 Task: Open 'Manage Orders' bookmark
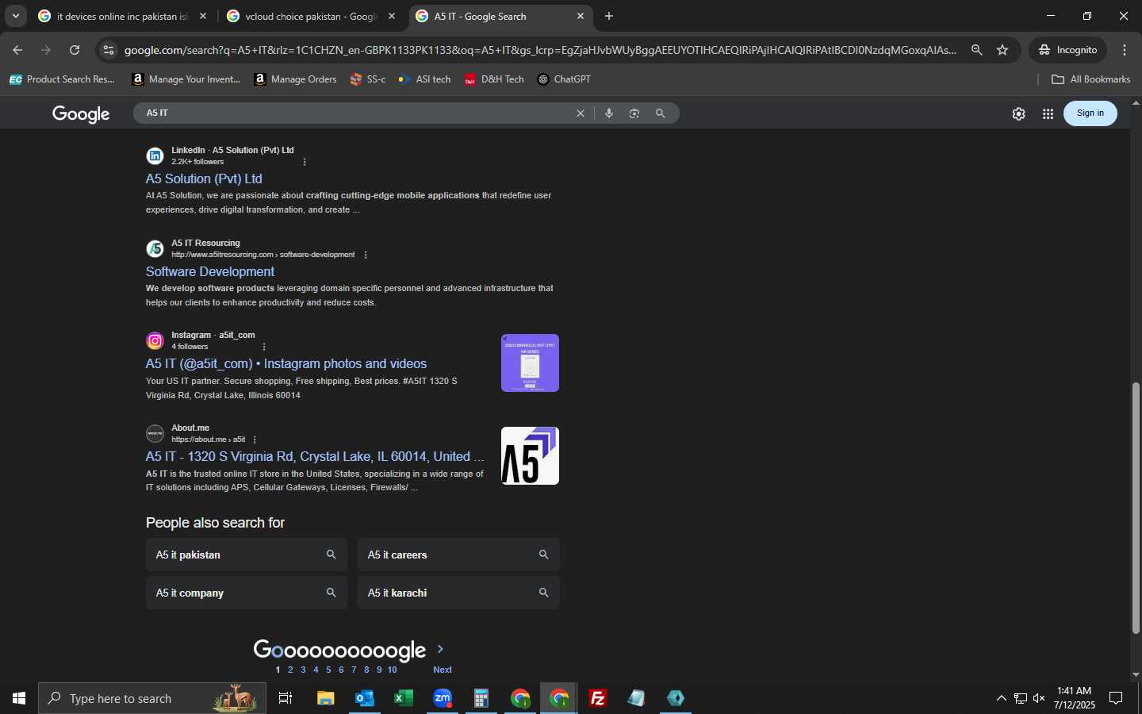(x=295, y=79)
